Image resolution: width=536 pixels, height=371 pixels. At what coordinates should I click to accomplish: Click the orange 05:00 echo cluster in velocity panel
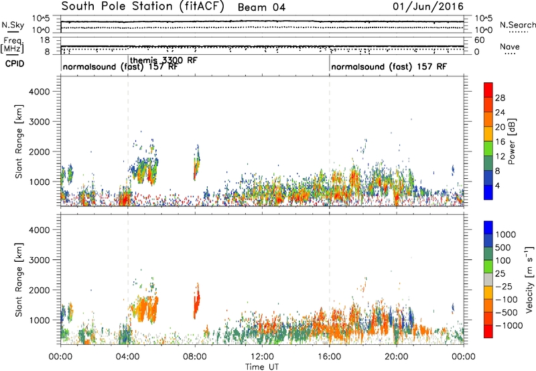[x=145, y=309]
